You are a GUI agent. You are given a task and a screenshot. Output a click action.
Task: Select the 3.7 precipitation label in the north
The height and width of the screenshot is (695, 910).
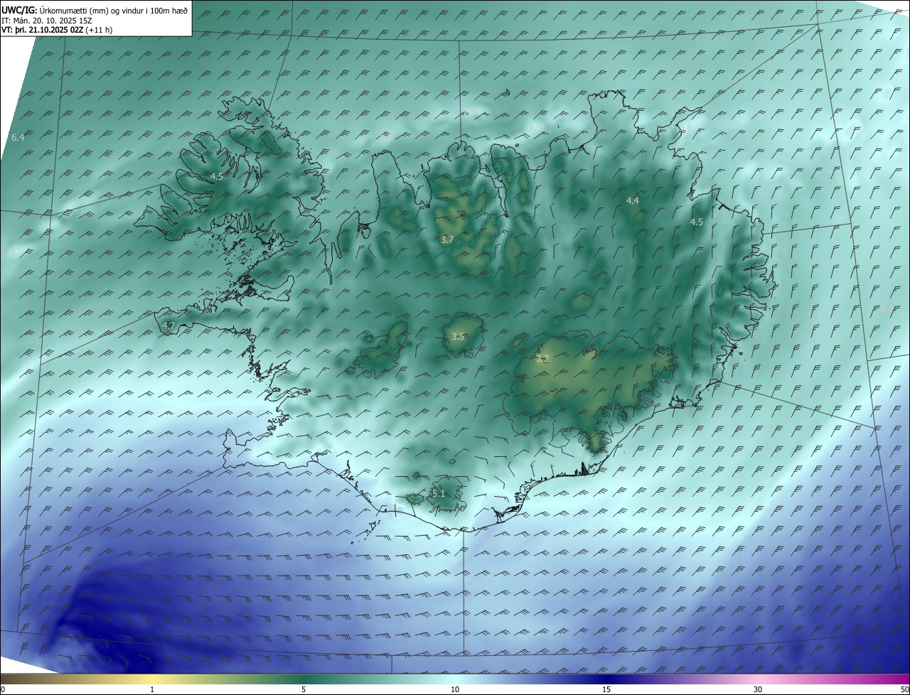coord(446,240)
